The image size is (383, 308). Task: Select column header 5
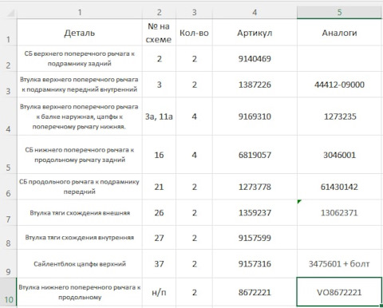tap(339, 13)
